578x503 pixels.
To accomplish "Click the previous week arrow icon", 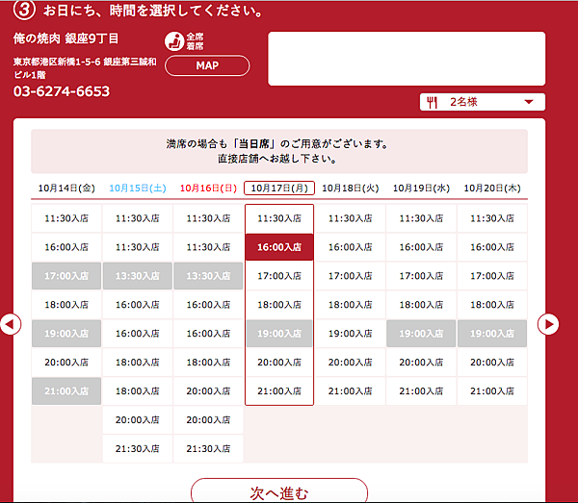I will point(11,324).
